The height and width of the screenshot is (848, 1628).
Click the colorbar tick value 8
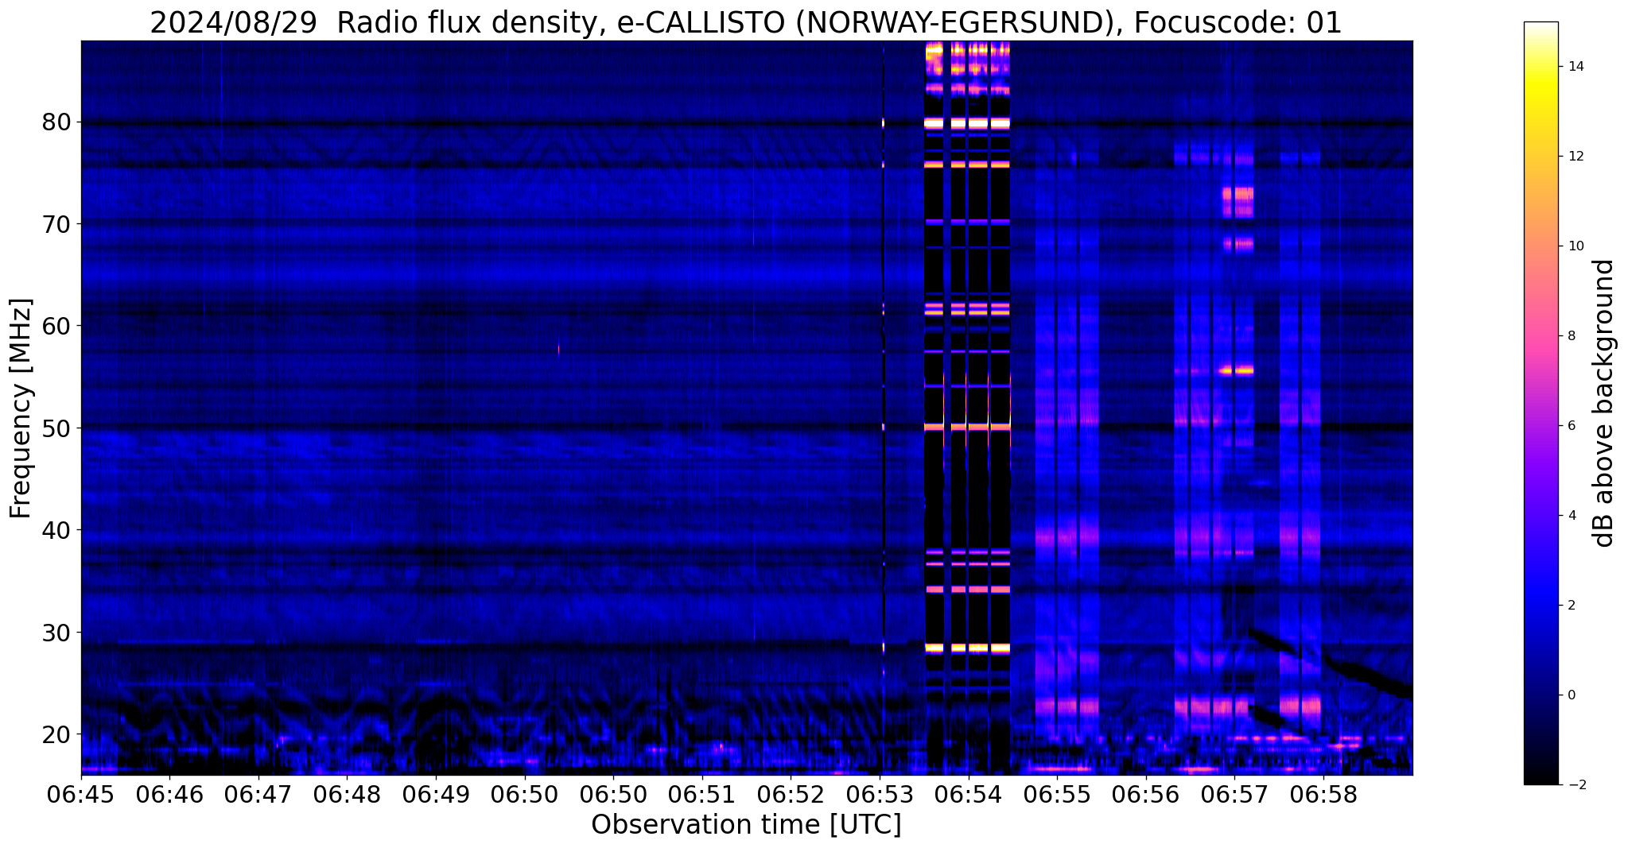pos(1571,336)
